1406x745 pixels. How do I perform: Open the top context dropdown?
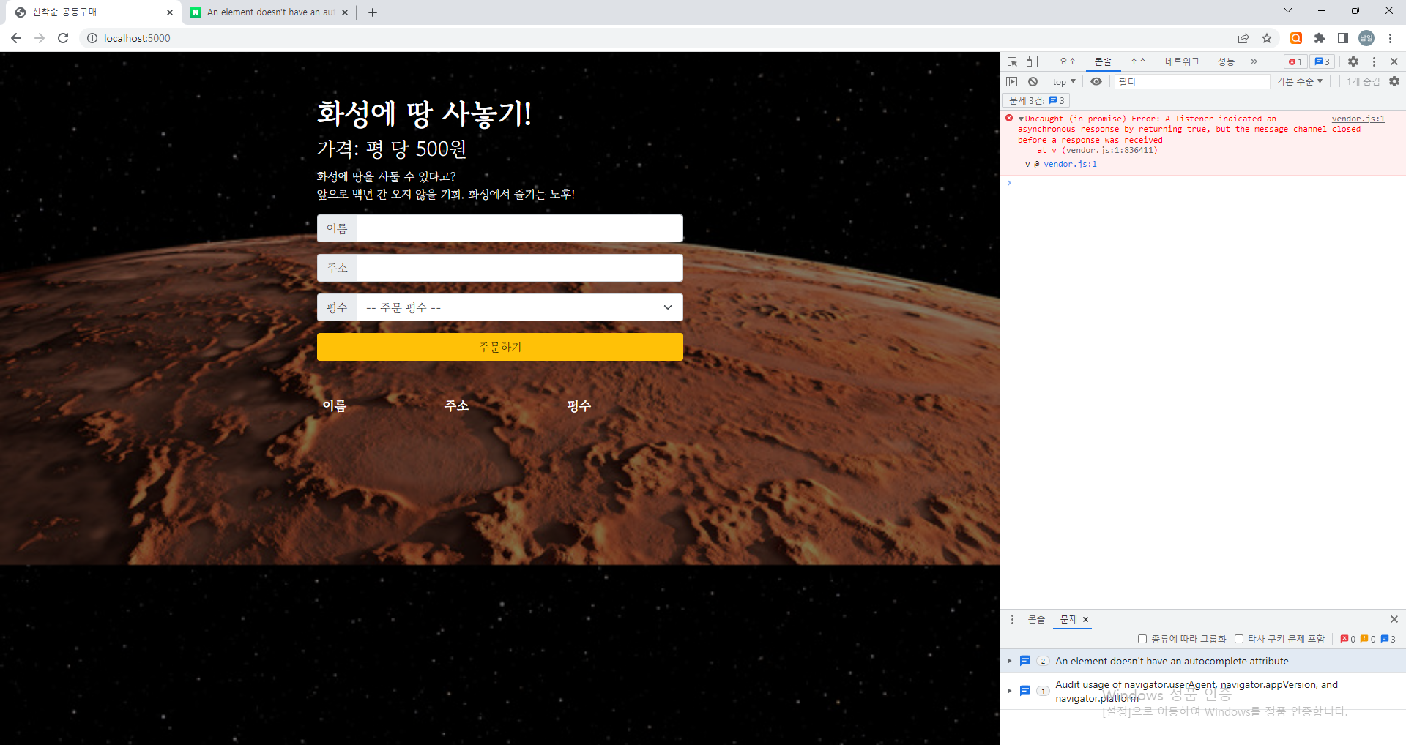1064,81
